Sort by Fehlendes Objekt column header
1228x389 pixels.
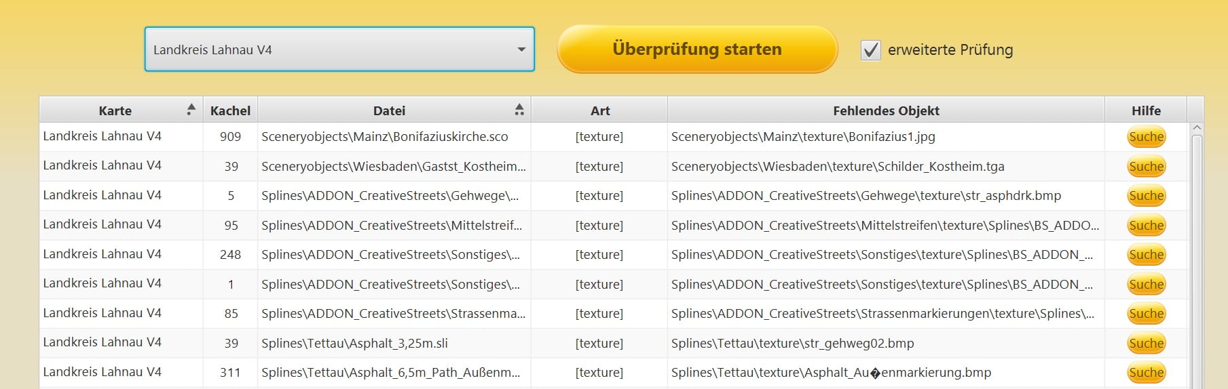pos(886,110)
